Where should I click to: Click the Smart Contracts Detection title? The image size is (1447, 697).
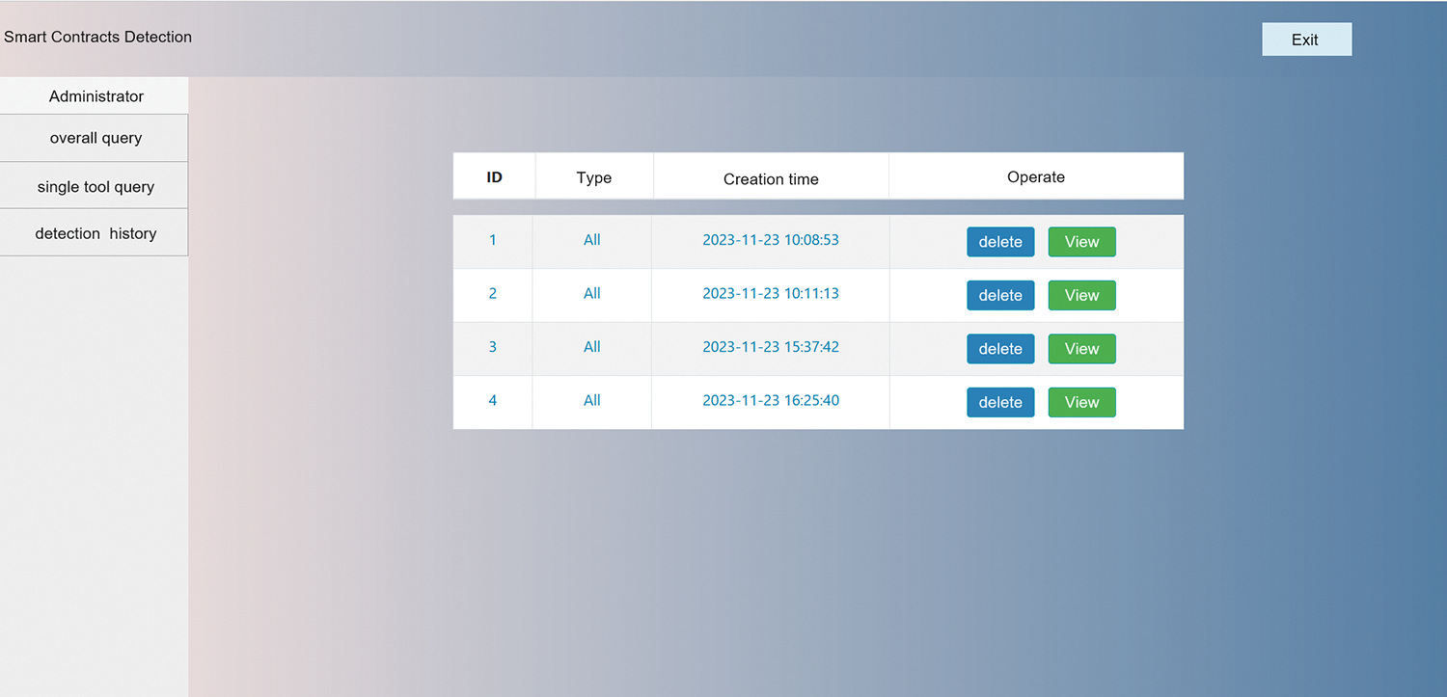[98, 37]
